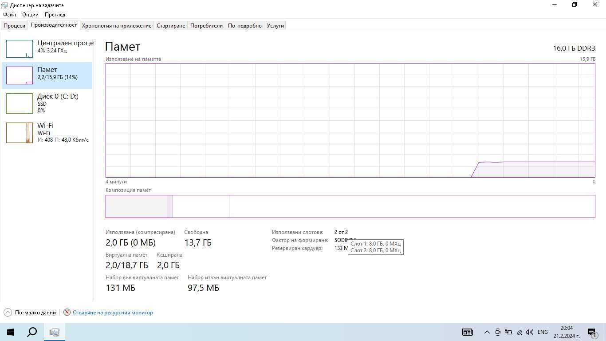
Task: Click the Слот 2: 8,0 ГБ tooltip line
Action: 375,250
